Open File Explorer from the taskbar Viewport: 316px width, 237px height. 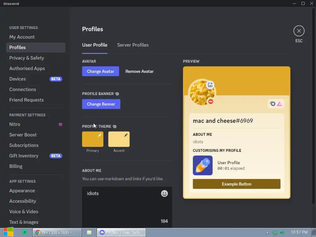(89, 232)
